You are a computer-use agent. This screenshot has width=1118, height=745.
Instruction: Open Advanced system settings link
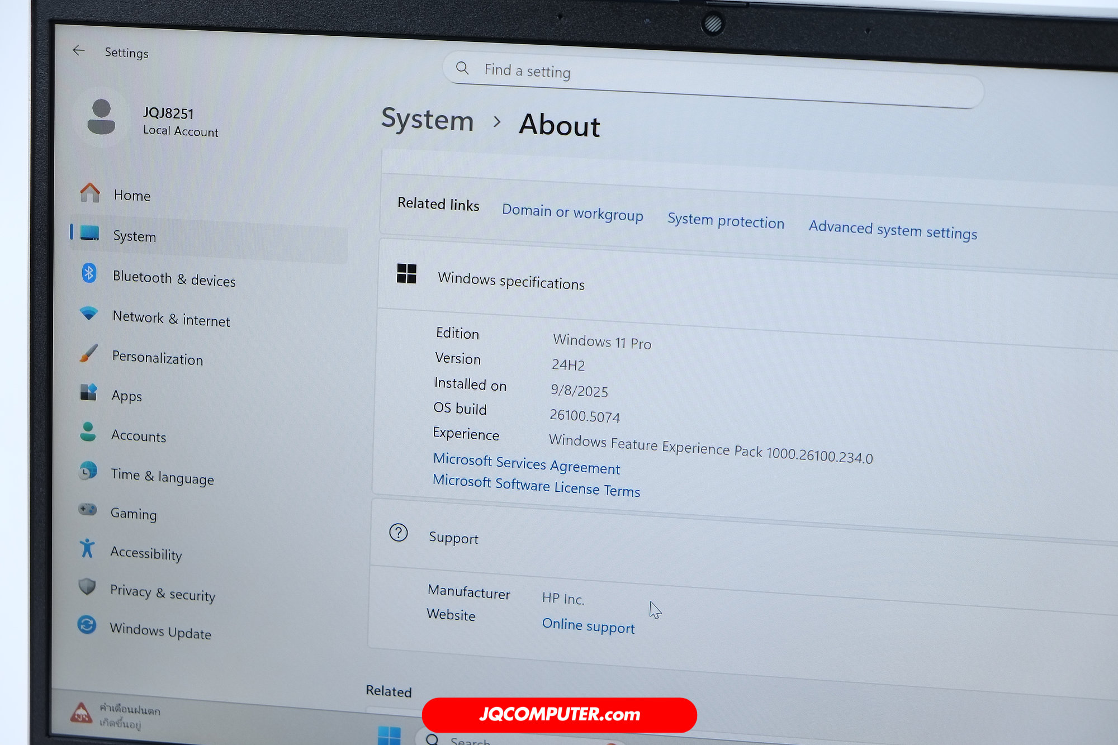(893, 230)
